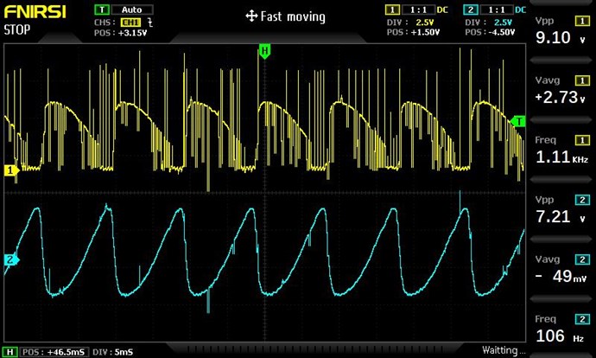Click the timebase DIV 5mS value
The width and height of the screenshot is (596, 358).
[124, 352]
